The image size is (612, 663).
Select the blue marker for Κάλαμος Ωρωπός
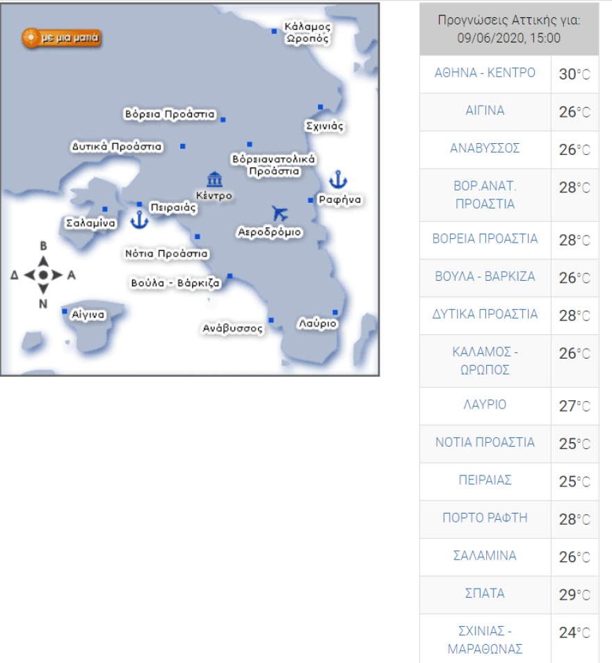click(274, 31)
